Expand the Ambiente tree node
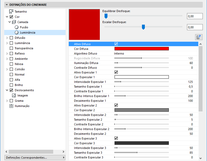Image resolution: width=207 pixels, height=161 pixels. tap(7, 59)
